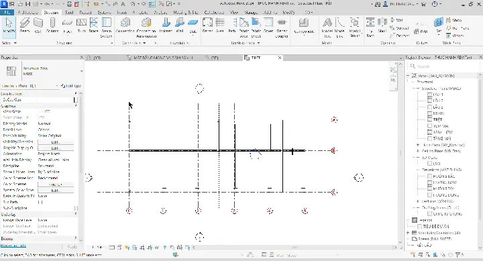Select the structural Column tool

52,25
